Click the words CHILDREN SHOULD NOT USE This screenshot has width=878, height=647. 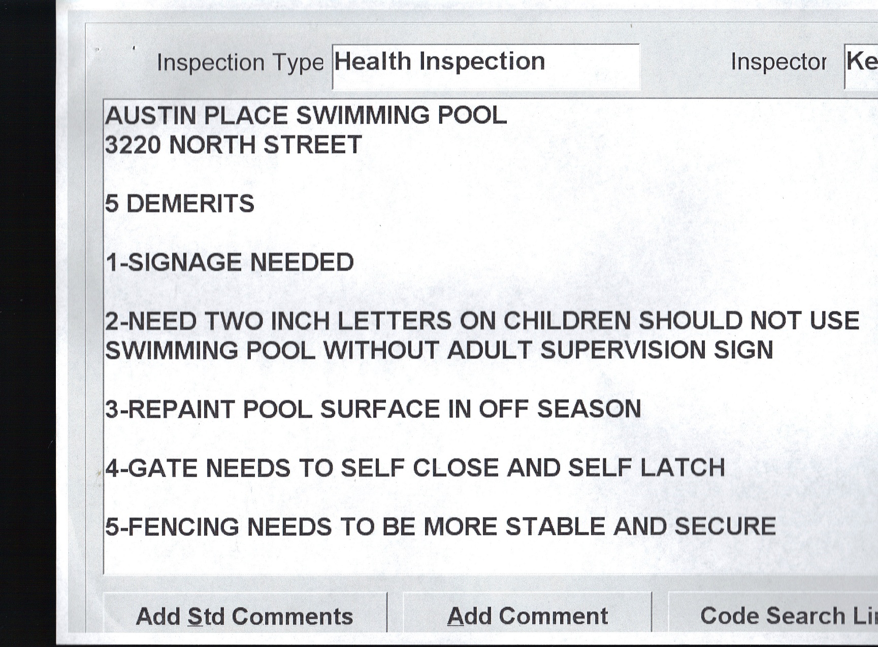(x=680, y=321)
